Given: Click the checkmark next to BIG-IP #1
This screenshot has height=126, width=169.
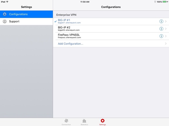Looking at the screenshot, I should pos(55,21).
